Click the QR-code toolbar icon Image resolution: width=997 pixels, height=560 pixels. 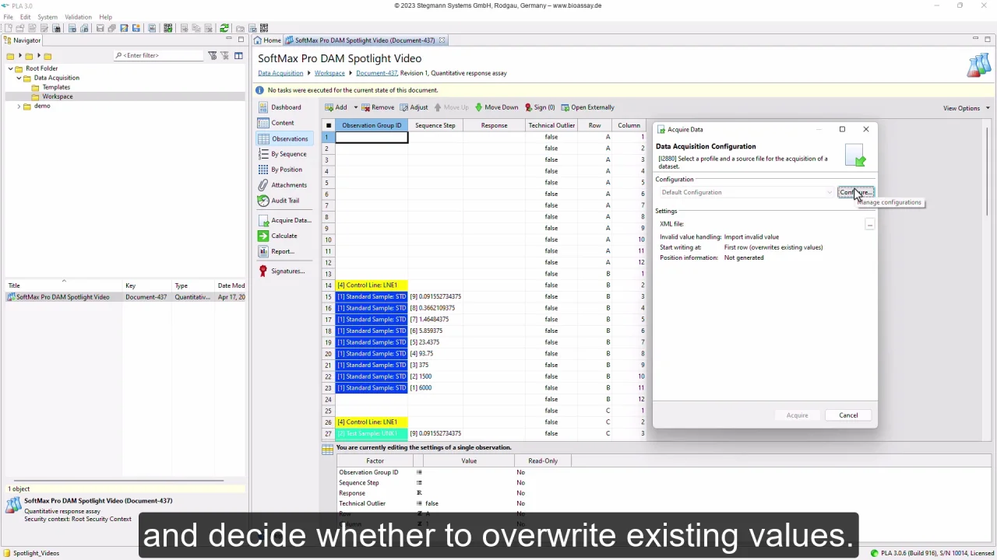[x=264, y=28]
